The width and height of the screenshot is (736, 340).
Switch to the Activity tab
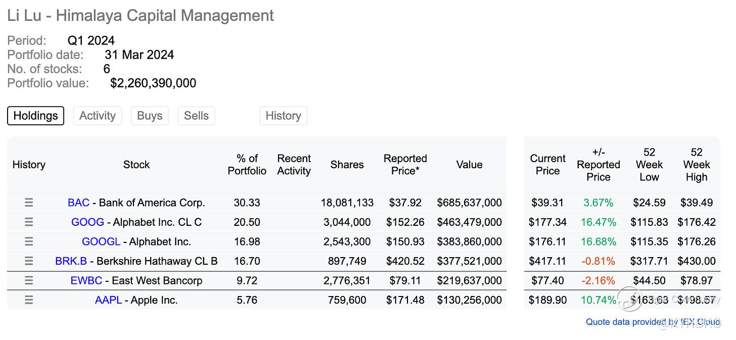98,116
